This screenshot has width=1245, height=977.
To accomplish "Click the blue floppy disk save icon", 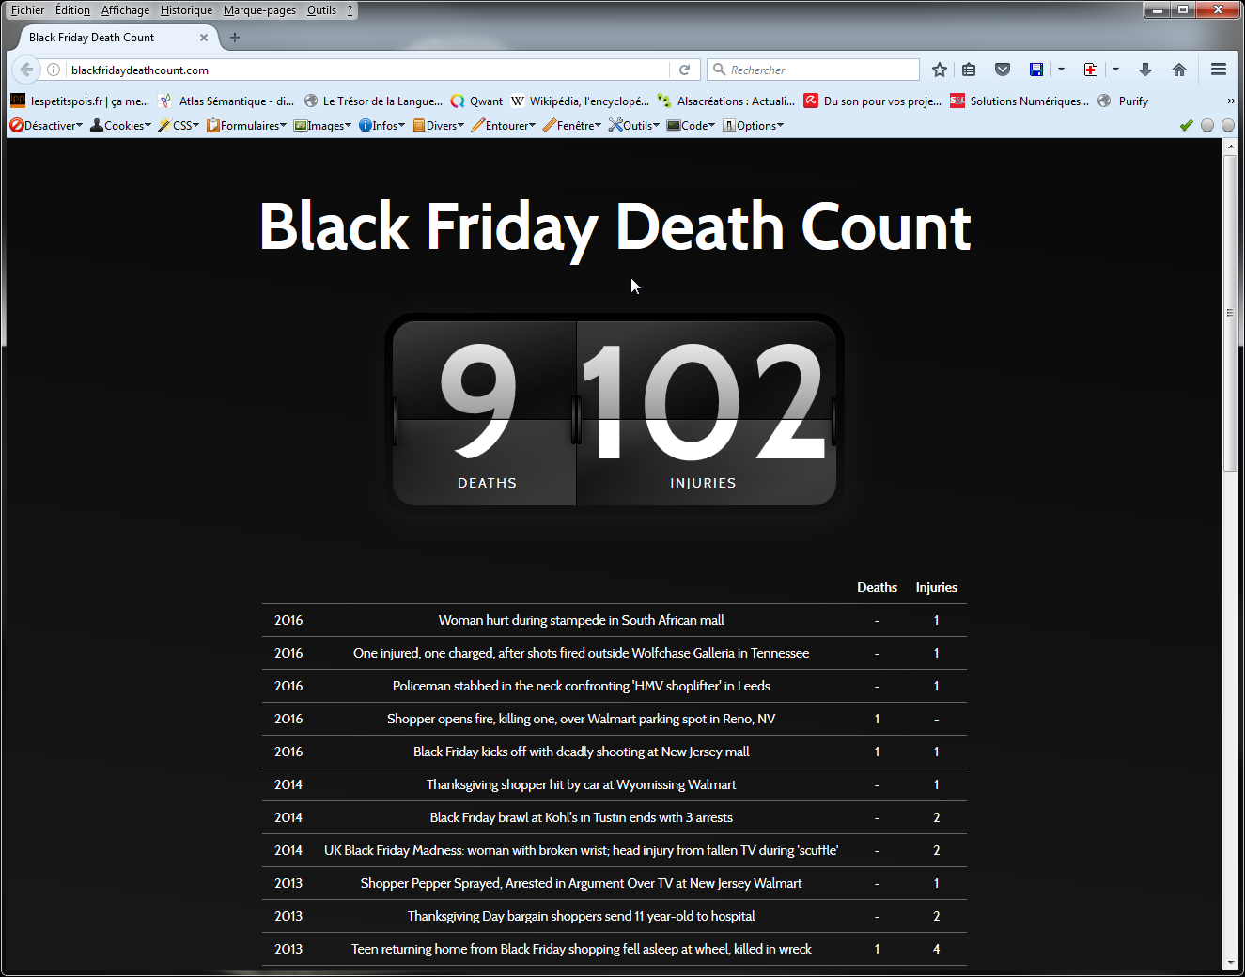I will 1036,70.
